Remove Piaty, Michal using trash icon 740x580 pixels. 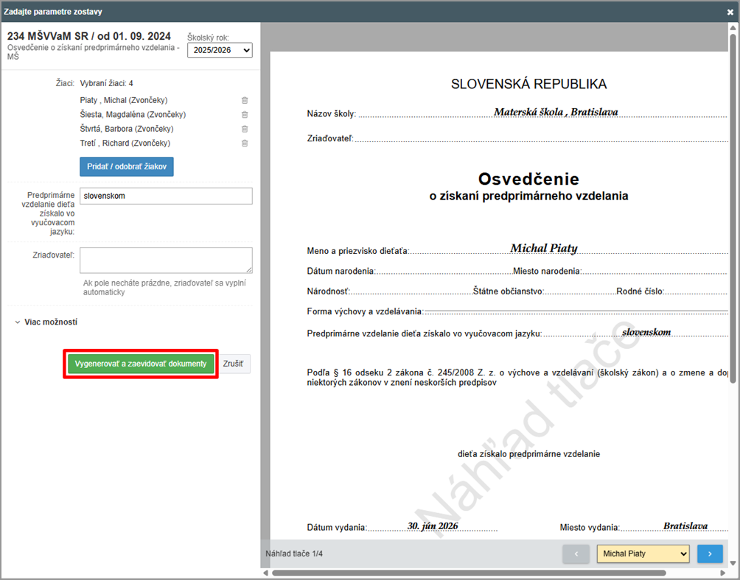tap(245, 100)
